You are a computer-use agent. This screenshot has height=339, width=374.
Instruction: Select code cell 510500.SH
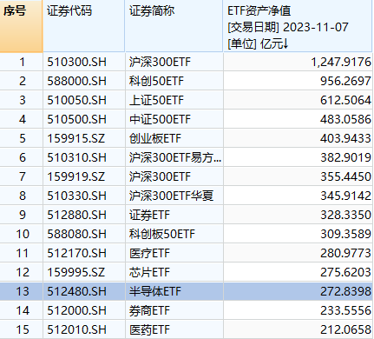[84, 119]
